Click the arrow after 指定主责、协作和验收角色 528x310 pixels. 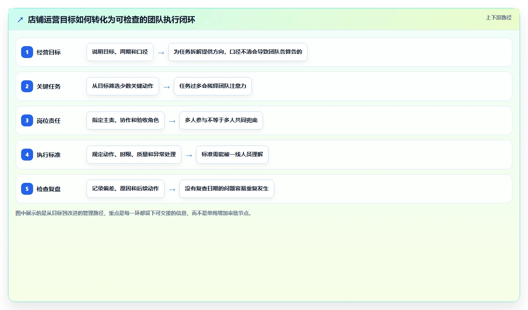(172, 121)
